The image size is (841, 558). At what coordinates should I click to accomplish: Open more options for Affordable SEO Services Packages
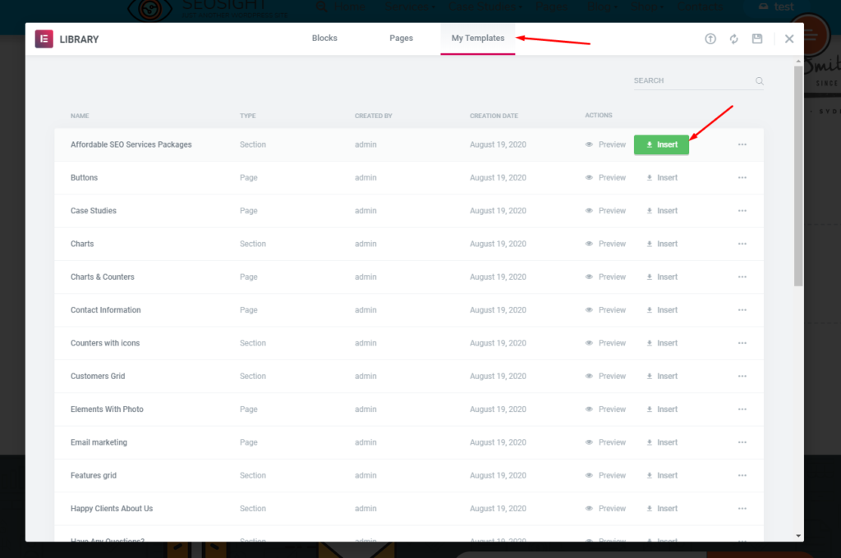[742, 144]
